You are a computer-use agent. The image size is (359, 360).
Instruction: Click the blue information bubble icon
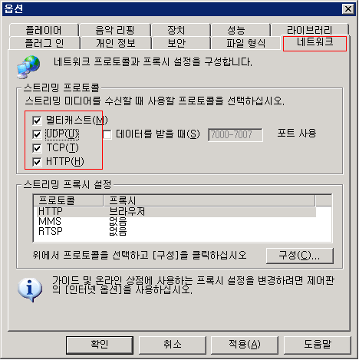pyautogui.click(x=30, y=289)
